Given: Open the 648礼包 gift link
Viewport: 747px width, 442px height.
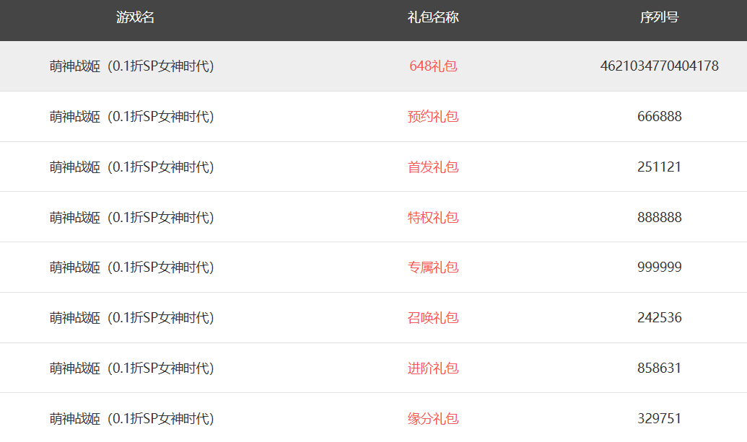Looking at the screenshot, I should (x=433, y=66).
